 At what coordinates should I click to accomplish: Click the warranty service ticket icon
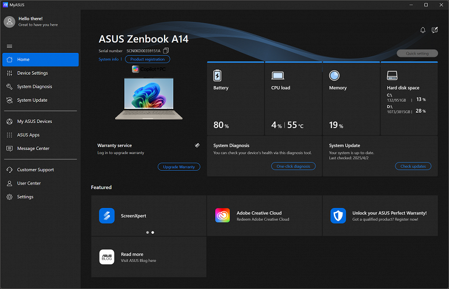click(x=197, y=145)
